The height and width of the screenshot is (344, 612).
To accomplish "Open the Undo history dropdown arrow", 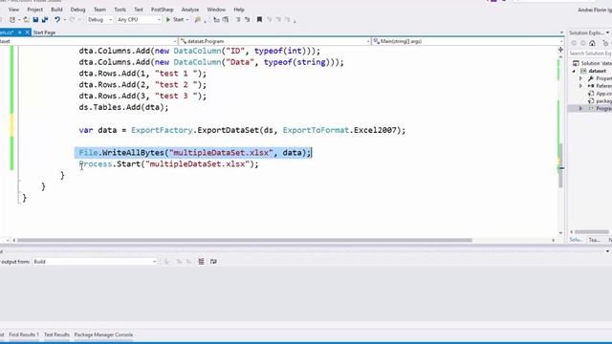I will 64,19.
